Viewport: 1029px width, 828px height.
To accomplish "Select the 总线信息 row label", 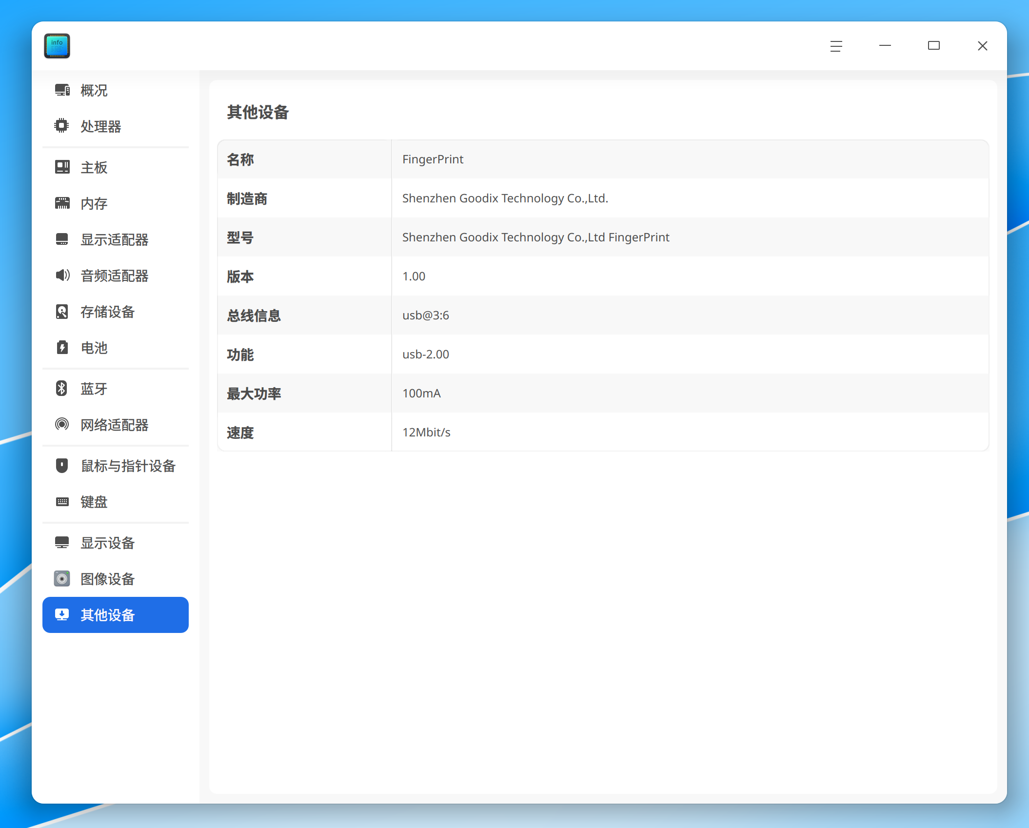I will [254, 315].
